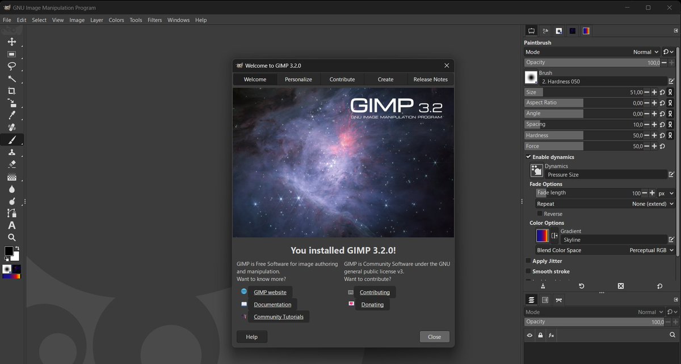Open Paths tab icon in lower dock
The width and height of the screenshot is (681, 364).
(x=559, y=299)
